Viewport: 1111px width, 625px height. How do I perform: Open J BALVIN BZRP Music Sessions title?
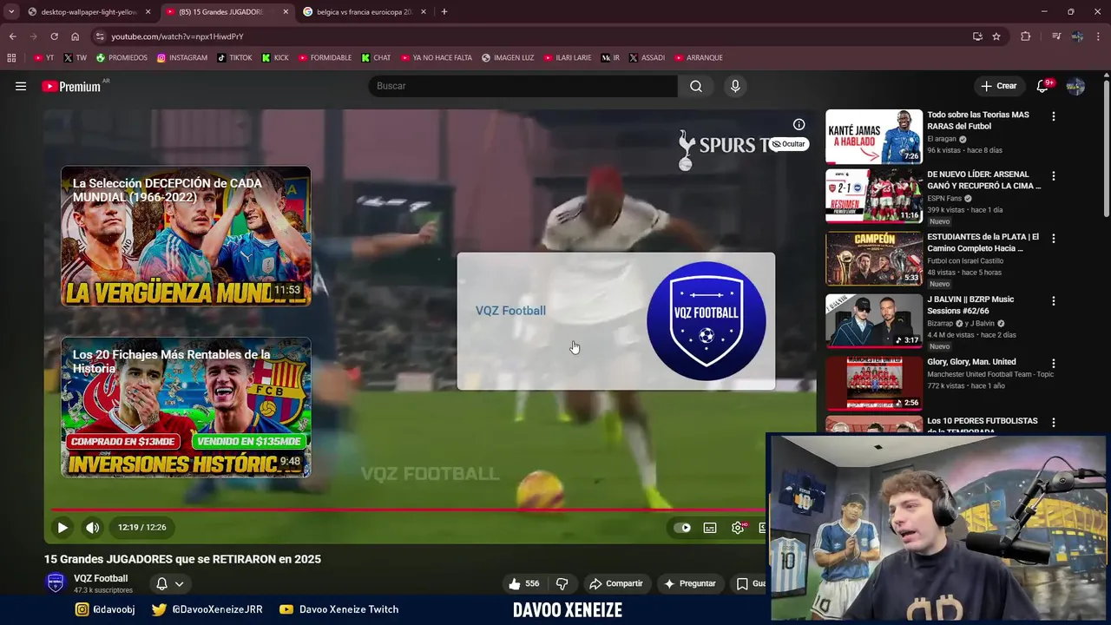coord(970,305)
